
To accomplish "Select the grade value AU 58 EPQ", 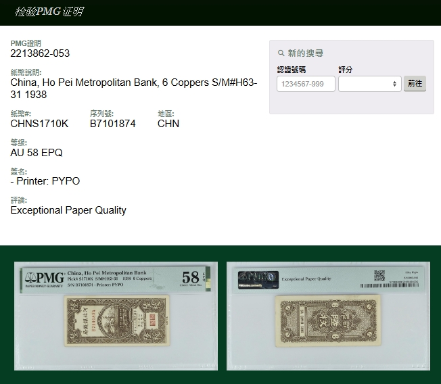I will (x=37, y=153).
